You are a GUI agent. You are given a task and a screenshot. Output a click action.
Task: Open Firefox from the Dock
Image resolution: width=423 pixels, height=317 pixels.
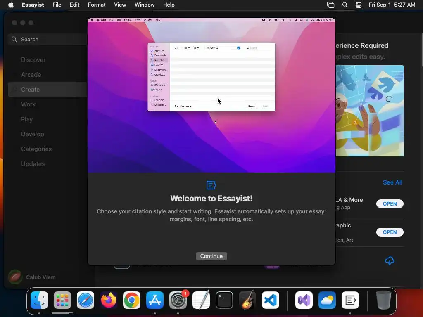(x=109, y=300)
